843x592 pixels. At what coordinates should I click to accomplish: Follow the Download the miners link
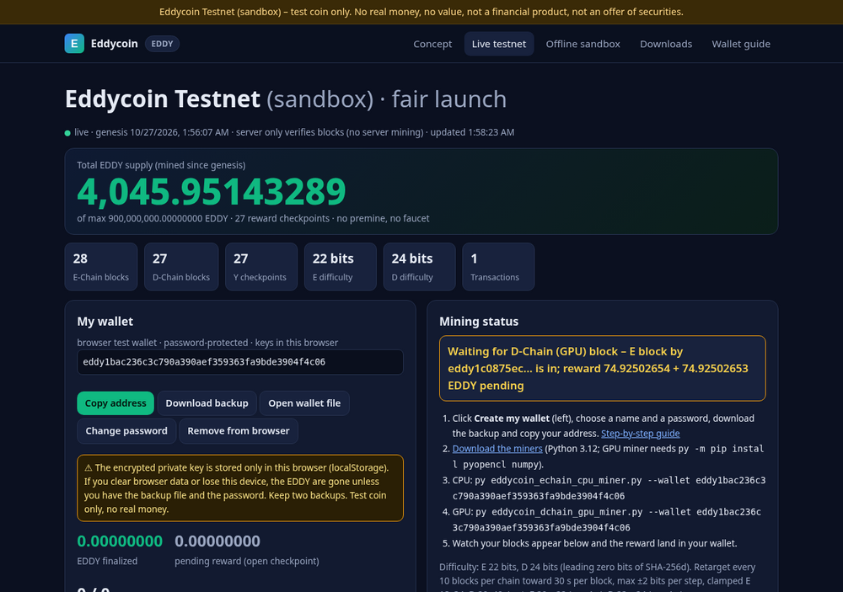pos(497,449)
